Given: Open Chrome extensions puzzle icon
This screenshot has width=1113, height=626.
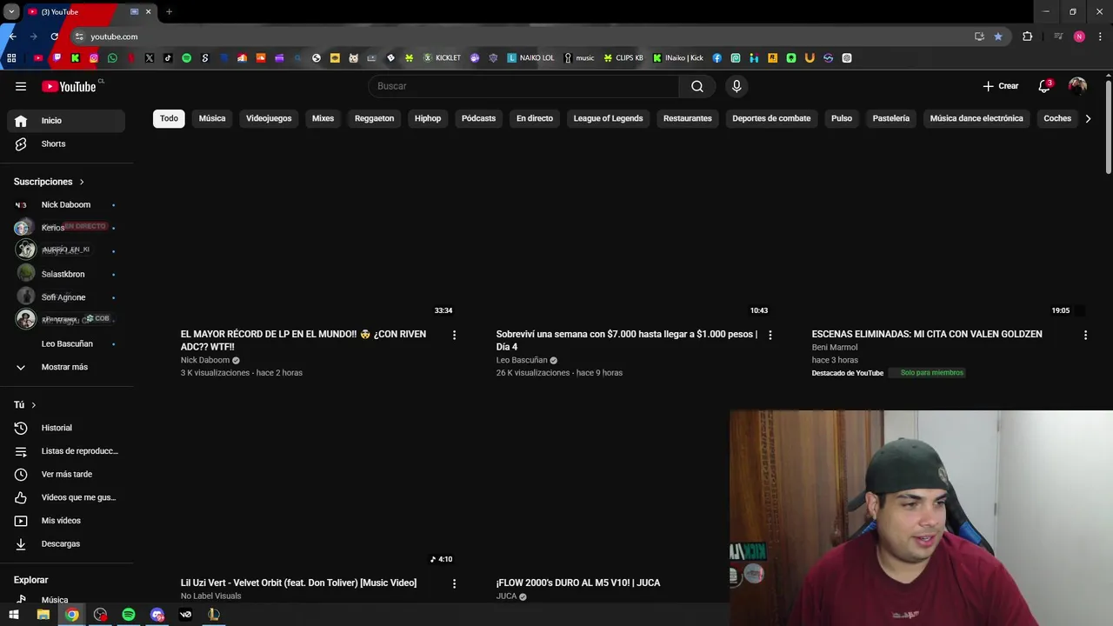Looking at the screenshot, I should (x=1028, y=37).
